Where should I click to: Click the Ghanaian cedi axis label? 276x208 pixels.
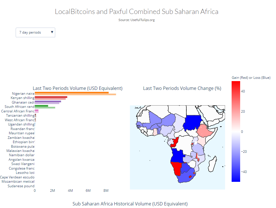[x=23, y=102]
